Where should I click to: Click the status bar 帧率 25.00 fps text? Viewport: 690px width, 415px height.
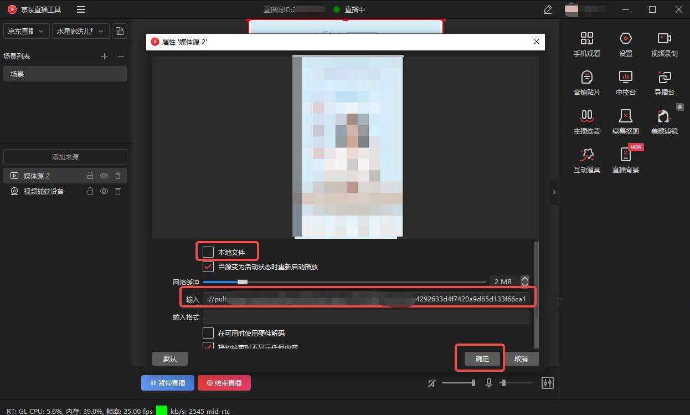(x=129, y=411)
